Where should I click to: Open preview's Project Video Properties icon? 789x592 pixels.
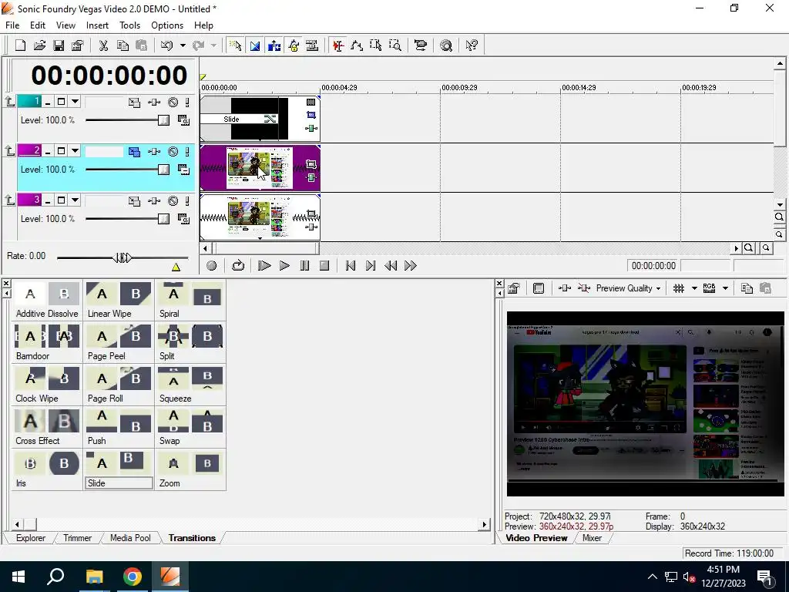(x=514, y=288)
